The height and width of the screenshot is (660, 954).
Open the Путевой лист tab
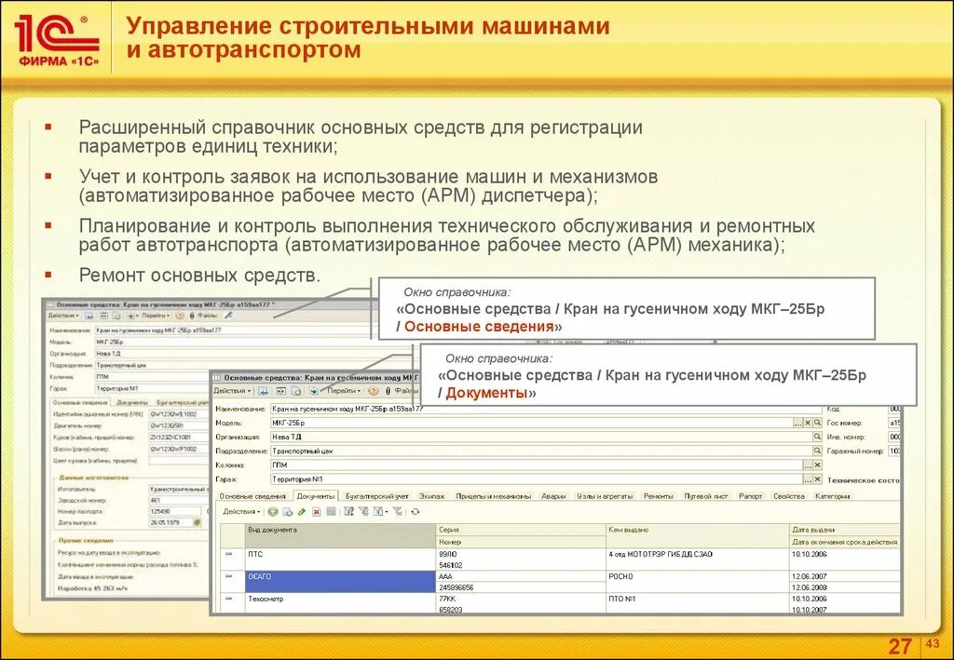coord(706,496)
